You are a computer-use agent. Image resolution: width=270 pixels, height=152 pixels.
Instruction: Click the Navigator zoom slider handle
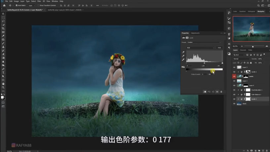point(253,47)
